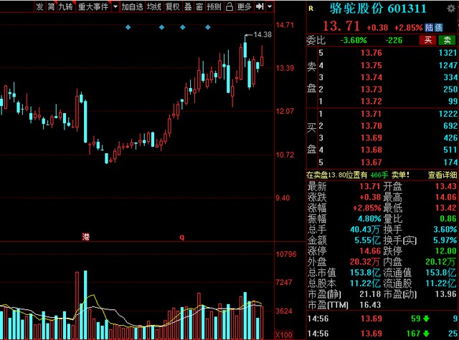Select 重大事件 in the chart toolbar
This screenshot has width=459, height=340.
point(94,7)
